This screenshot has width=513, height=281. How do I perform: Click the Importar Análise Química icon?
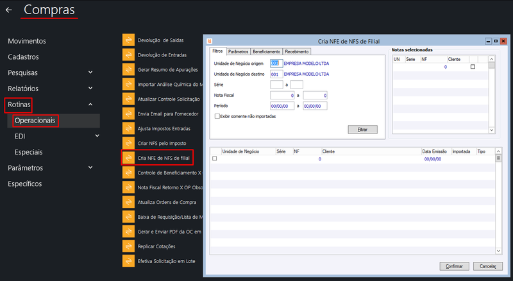coord(129,84)
